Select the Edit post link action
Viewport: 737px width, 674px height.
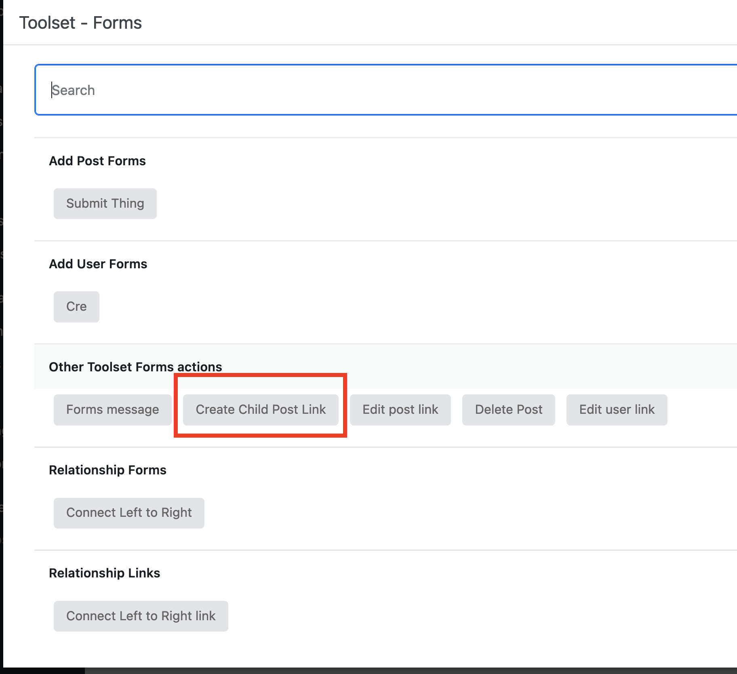pyautogui.click(x=400, y=410)
